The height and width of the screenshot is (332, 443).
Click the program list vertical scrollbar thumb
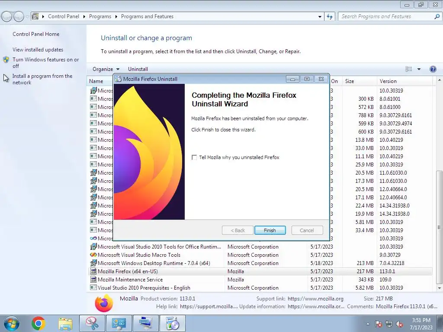tap(440, 227)
